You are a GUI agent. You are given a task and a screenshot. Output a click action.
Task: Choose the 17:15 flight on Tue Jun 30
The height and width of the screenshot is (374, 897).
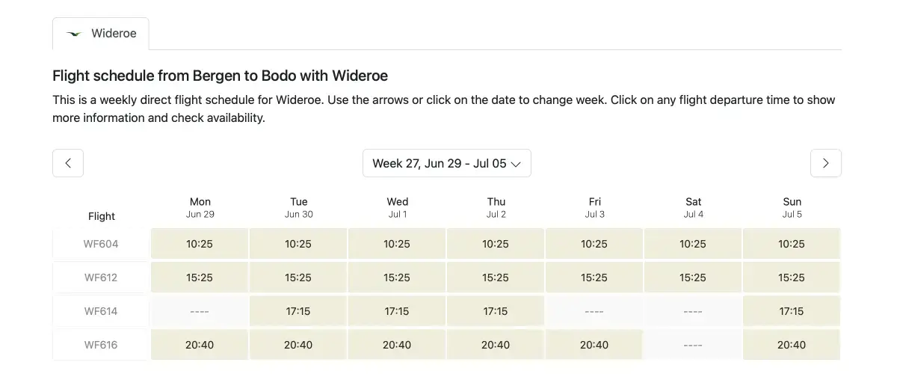click(x=298, y=311)
